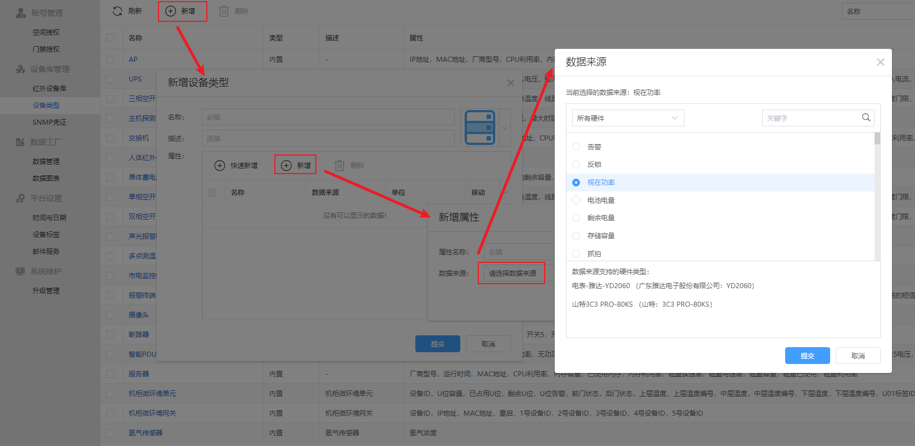Viewport: 915px width, 446px height.
Task: Click the search magnifier icon in the 数据来源 dialog
Action: (x=866, y=117)
